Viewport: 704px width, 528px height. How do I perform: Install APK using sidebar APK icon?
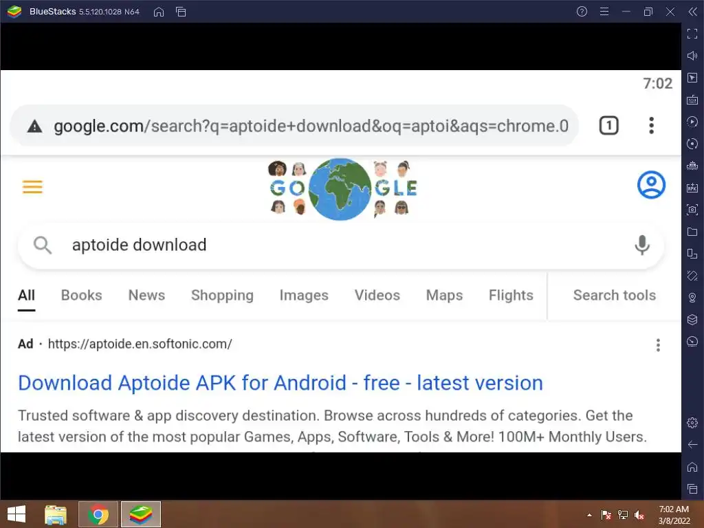(x=692, y=188)
